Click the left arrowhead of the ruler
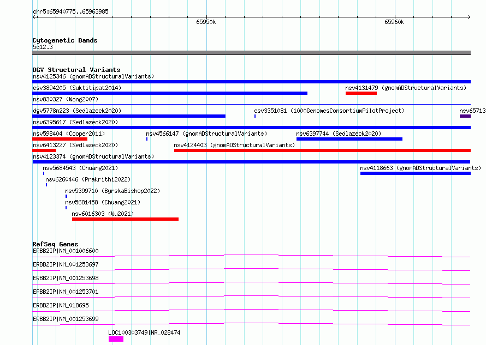Viewport: 486px width, 345px height. 34,17
